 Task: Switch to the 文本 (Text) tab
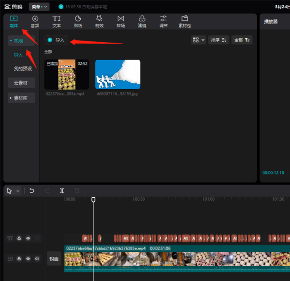coord(57,21)
